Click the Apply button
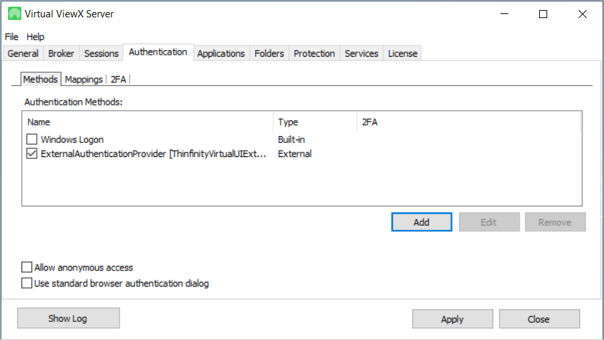This screenshot has height=340, width=604. 452,319
